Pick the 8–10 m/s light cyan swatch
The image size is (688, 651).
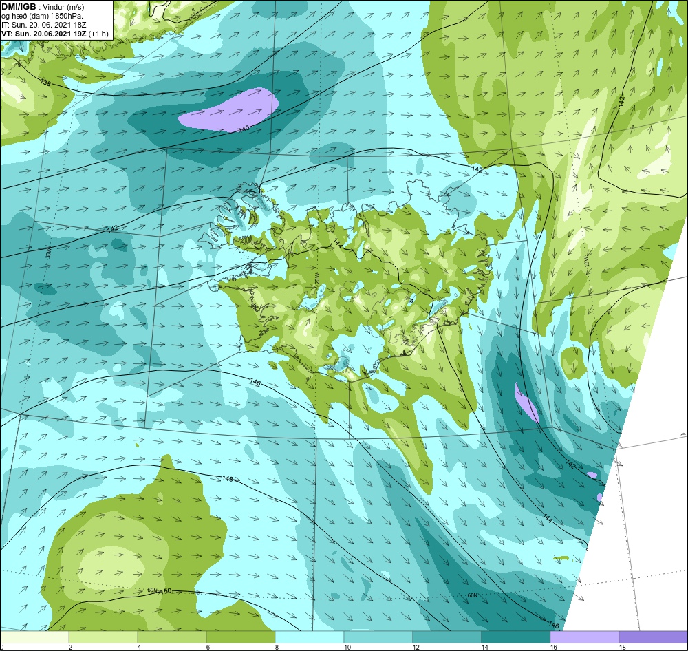[310, 637]
